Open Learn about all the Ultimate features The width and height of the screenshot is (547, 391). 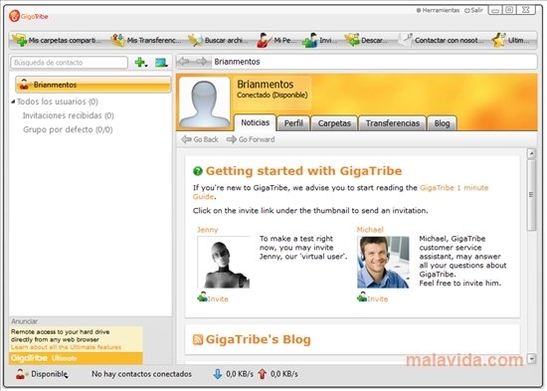[x=66, y=347]
